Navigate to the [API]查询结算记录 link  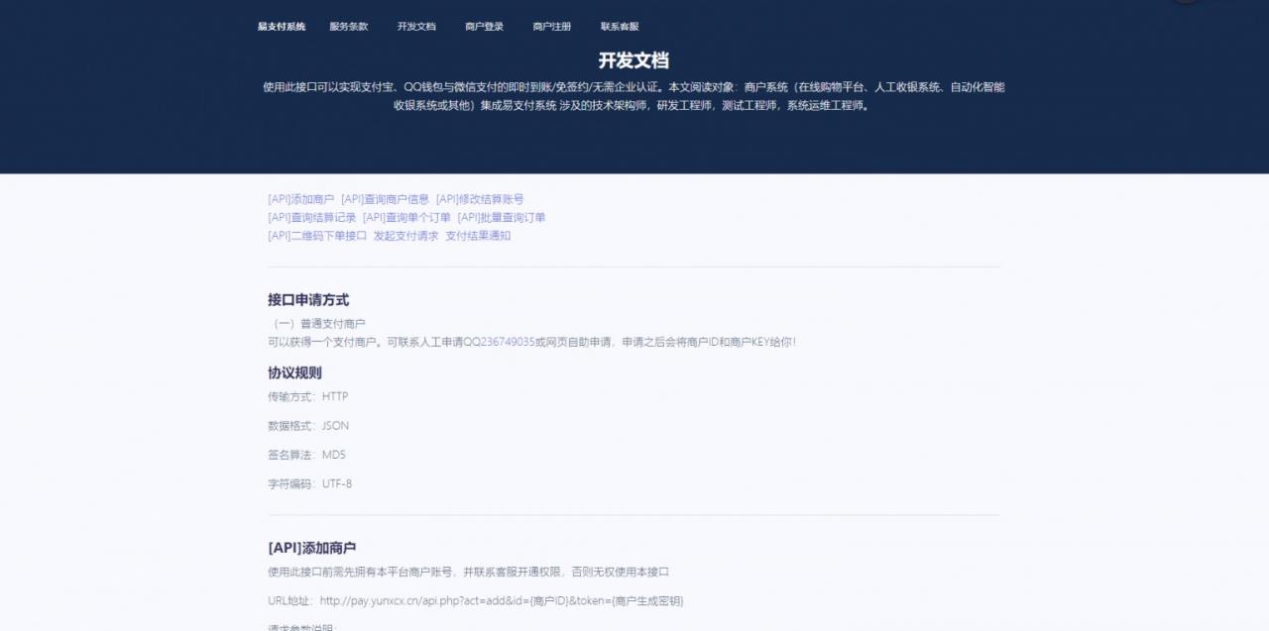click(x=311, y=218)
